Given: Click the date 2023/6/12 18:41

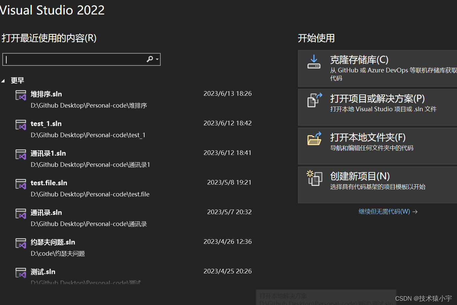Looking at the screenshot, I should 228,153.
